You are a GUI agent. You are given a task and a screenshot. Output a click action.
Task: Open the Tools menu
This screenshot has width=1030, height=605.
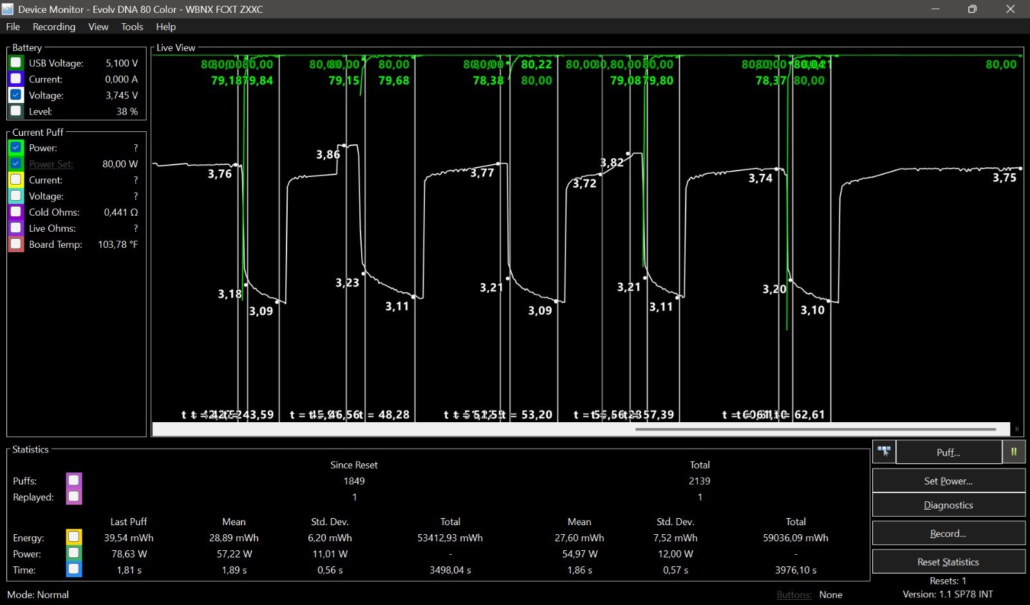pos(132,27)
